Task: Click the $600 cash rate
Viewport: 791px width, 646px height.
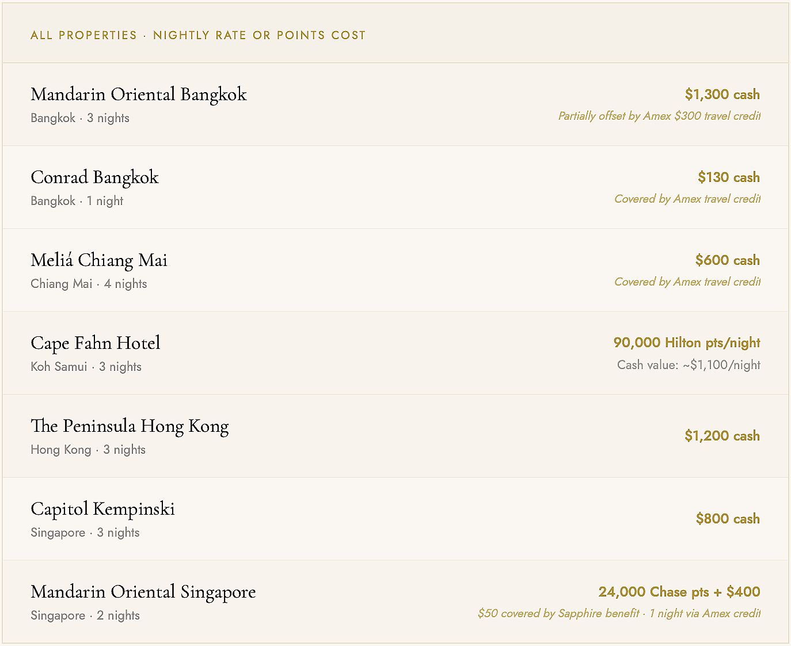Action: (x=728, y=260)
